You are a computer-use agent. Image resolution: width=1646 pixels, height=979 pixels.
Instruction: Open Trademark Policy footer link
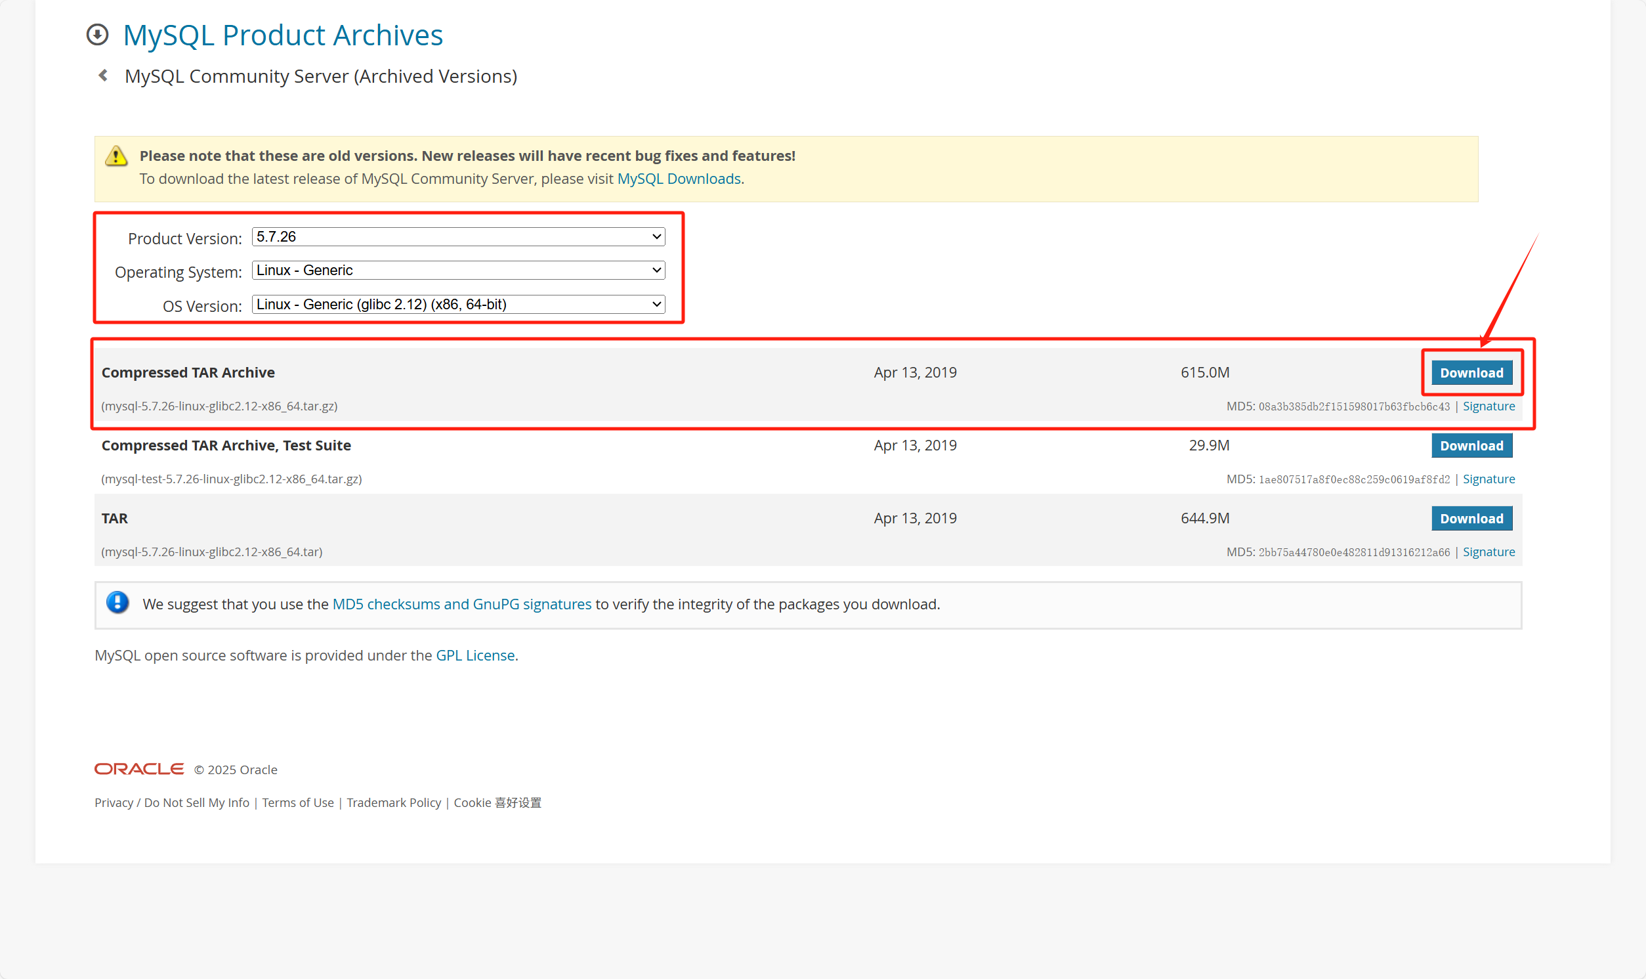pos(394,802)
